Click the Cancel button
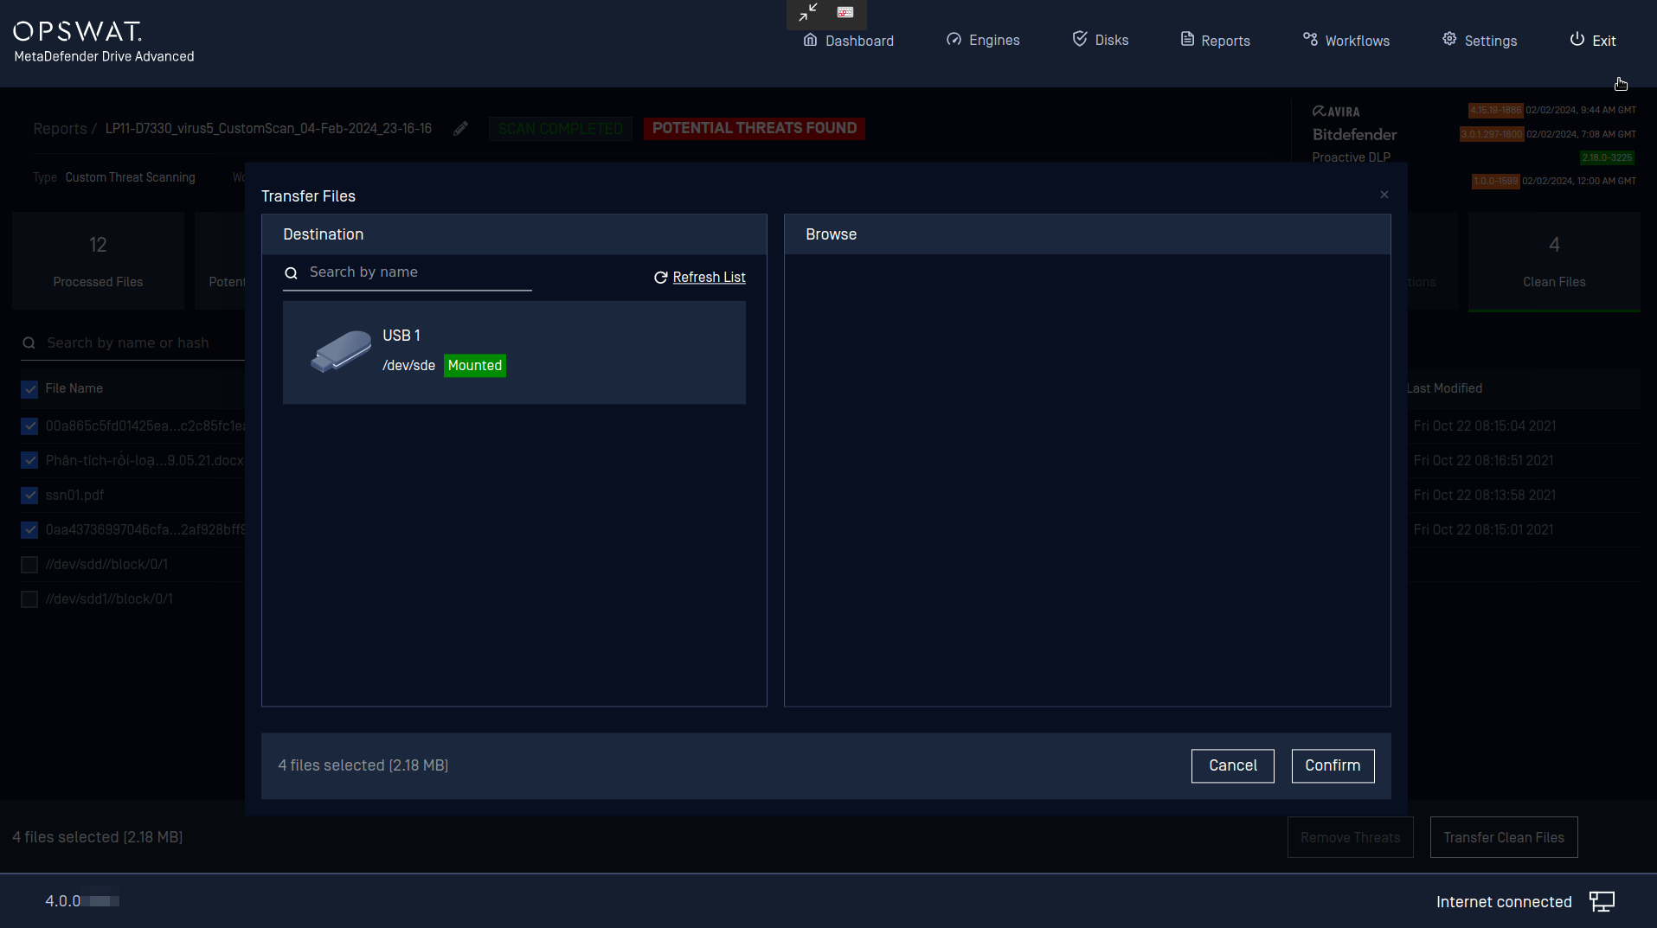Viewport: 1657px width, 928px height. coord(1233,766)
